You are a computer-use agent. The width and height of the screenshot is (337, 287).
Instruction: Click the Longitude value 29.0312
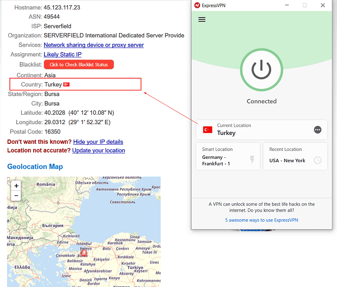(x=54, y=122)
